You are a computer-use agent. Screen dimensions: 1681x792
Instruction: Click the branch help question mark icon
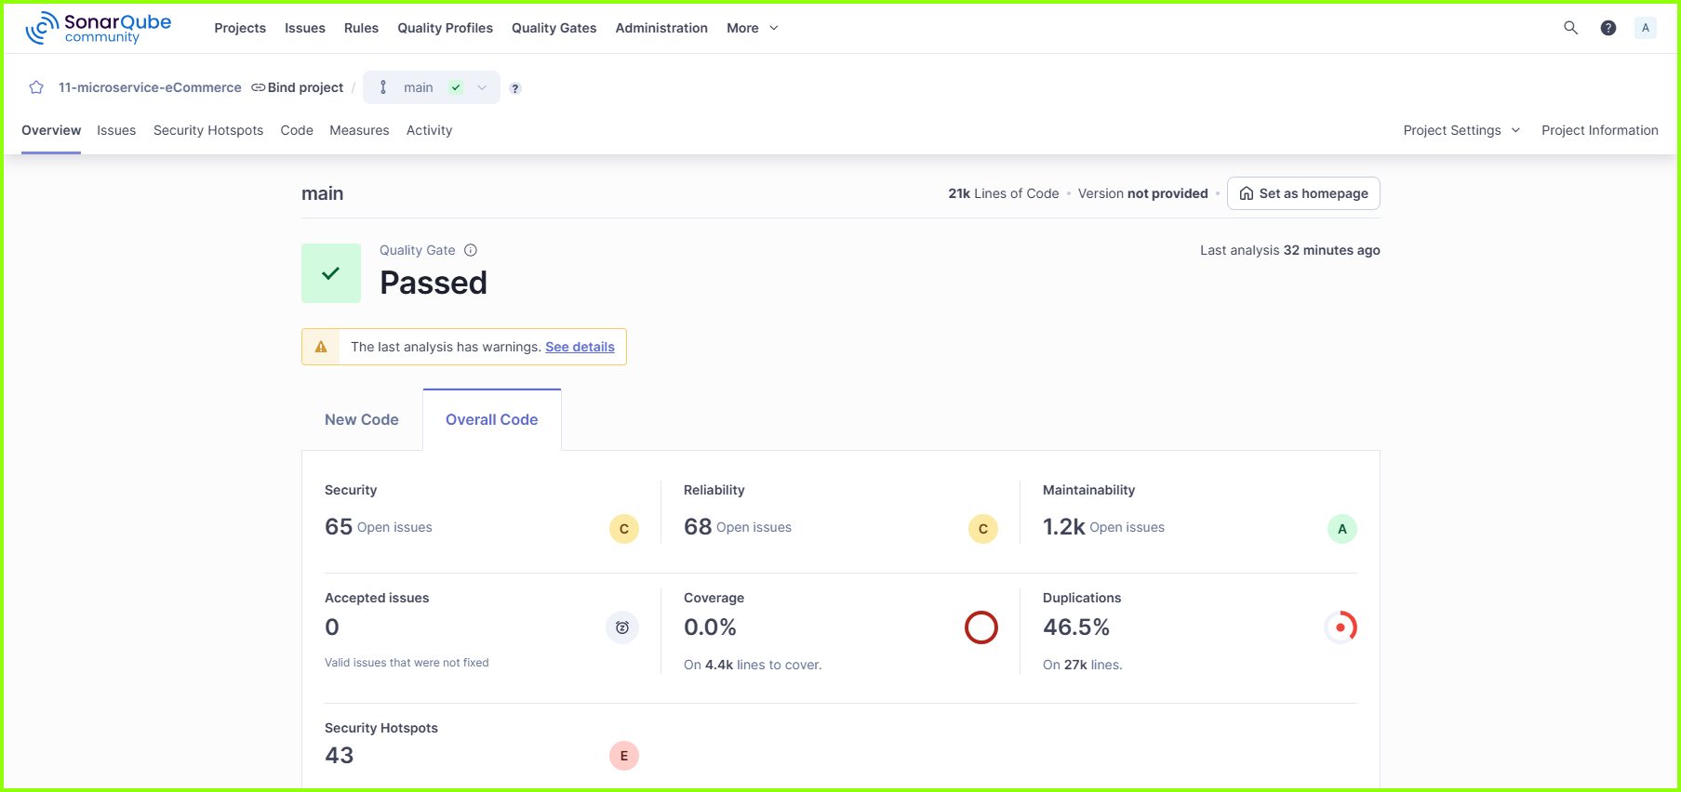(515, 88)
